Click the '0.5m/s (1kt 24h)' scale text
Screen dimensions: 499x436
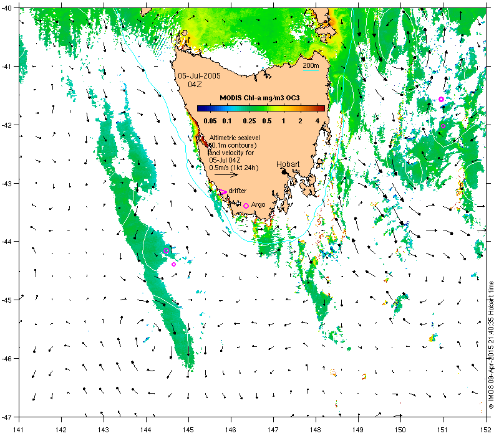pos(234,168)
